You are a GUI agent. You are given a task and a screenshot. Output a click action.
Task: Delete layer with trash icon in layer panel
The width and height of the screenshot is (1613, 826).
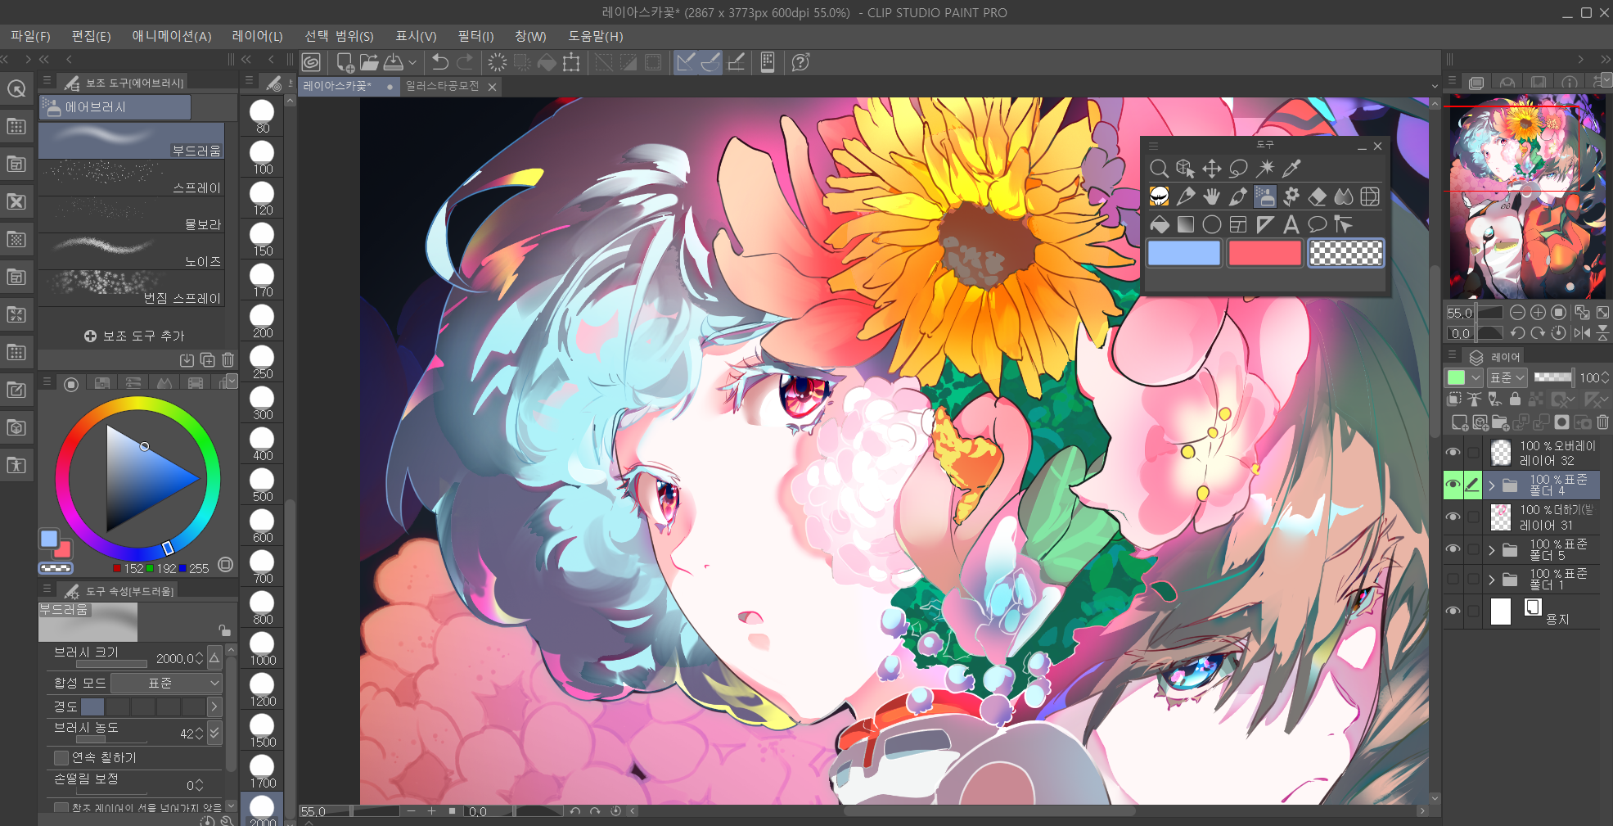[x=1602, y=422]
